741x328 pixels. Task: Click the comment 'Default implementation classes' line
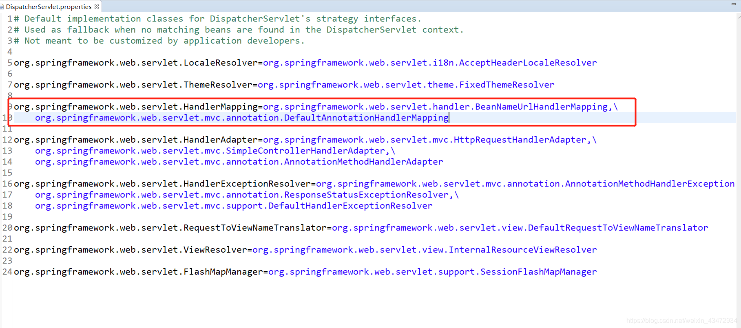tap(217, 19)
